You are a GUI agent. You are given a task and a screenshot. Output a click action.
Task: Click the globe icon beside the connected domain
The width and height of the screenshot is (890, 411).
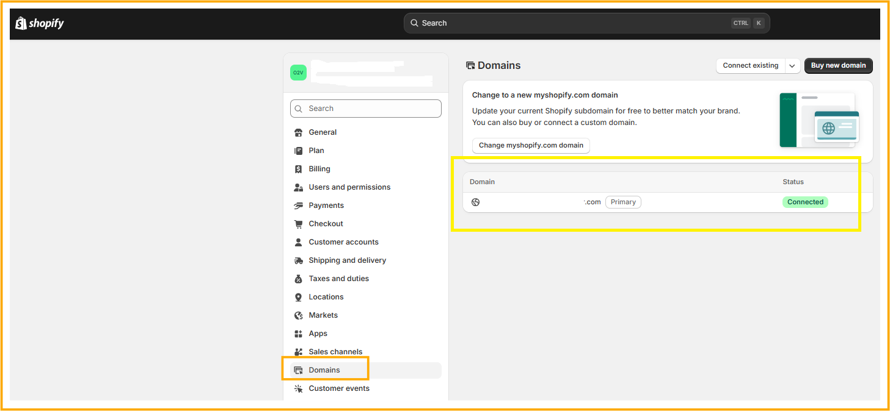475,202
